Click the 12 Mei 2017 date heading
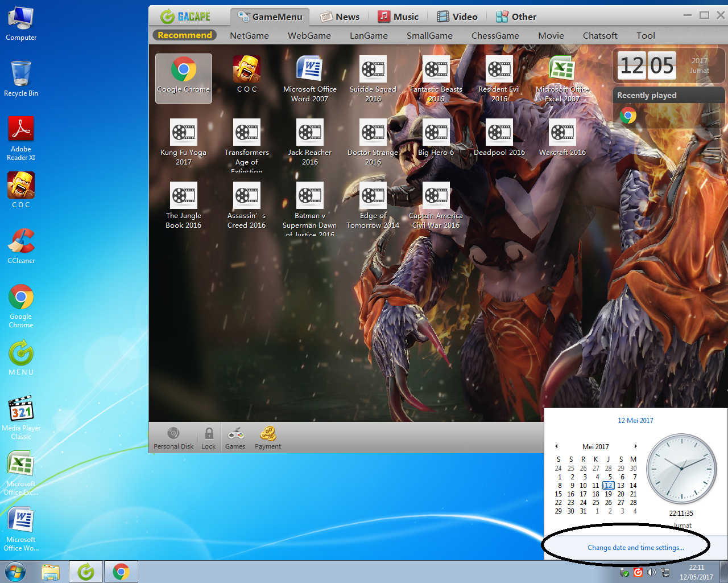Viewport: 728px width, 583px height. pyautogui.click(x=635, y=421)
